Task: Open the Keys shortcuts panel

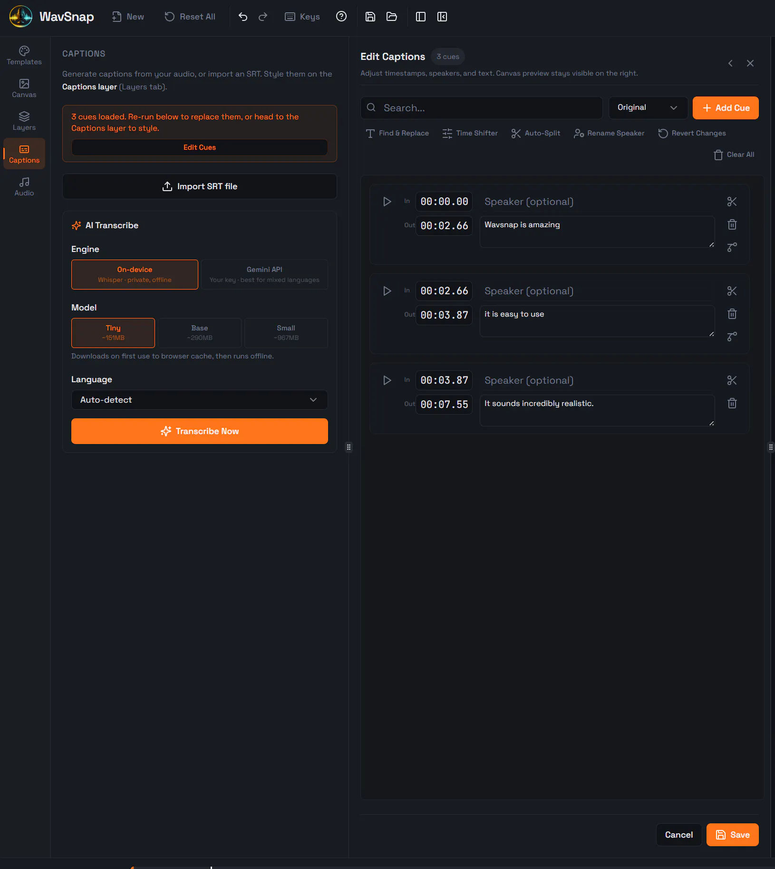Action: tap(302, 17)
